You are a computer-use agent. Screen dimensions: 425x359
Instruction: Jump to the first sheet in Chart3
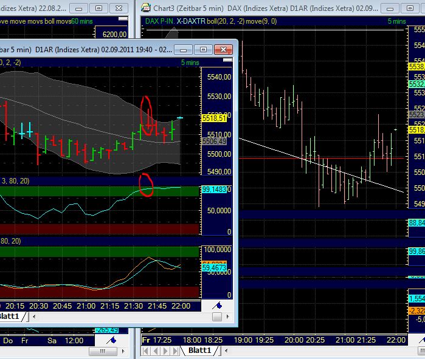[x=145, y=351]
